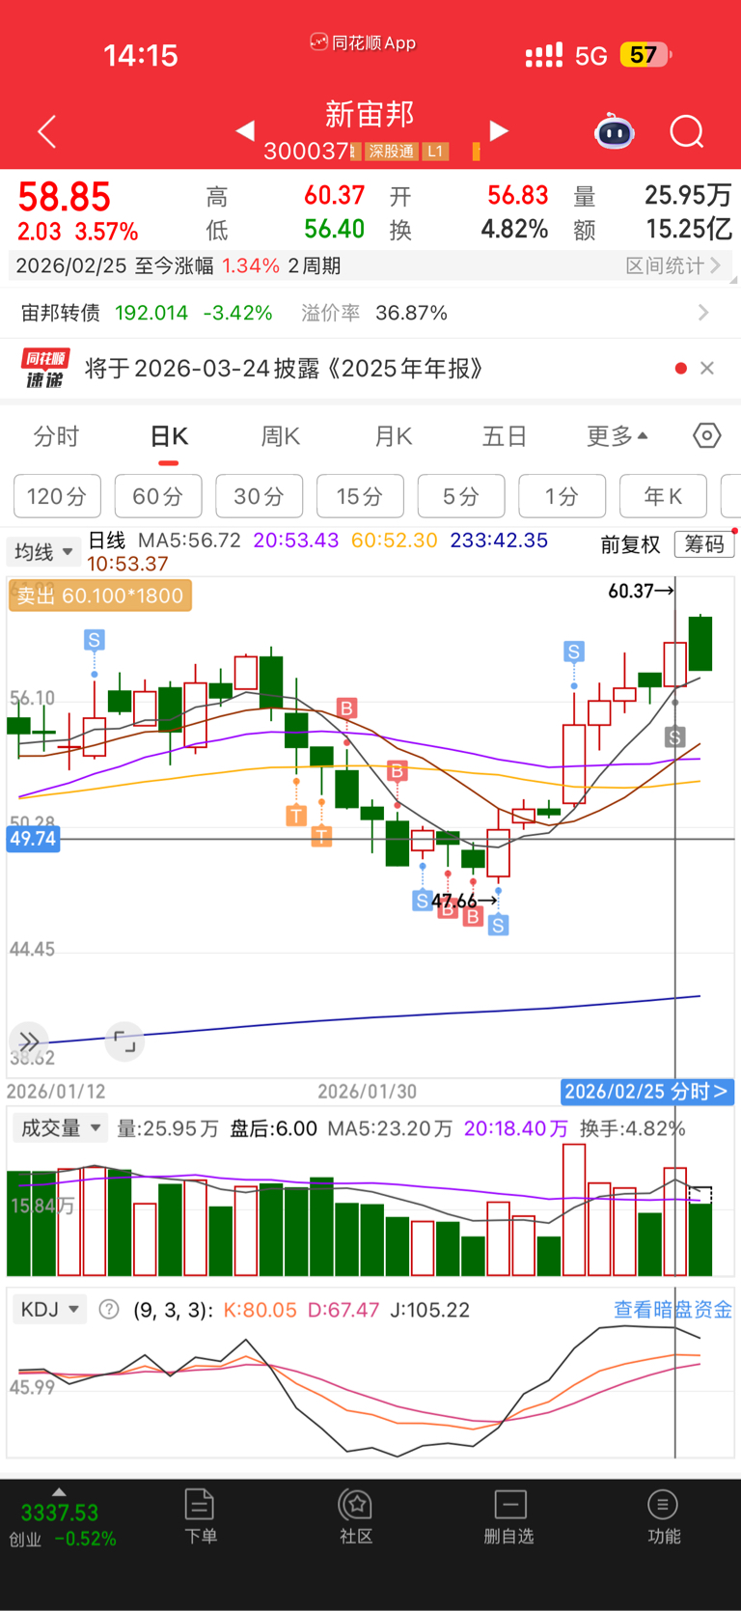The image size is (741, 1611).
Task: Tap the annual report disclosure notice text
Action: pyautogui.click(x=285, y=369)
